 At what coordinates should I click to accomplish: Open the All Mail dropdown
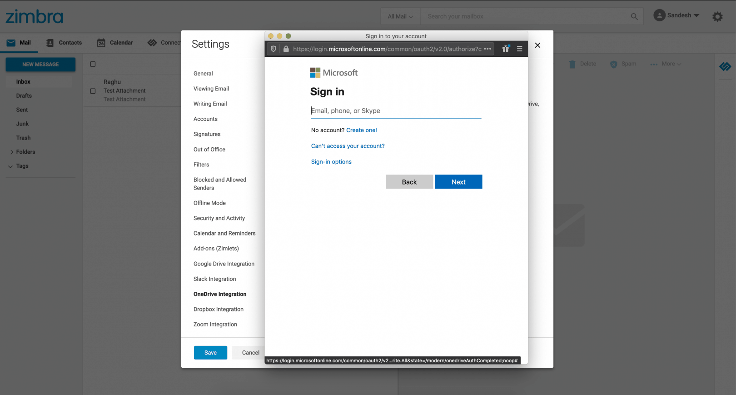pos(400,16)
